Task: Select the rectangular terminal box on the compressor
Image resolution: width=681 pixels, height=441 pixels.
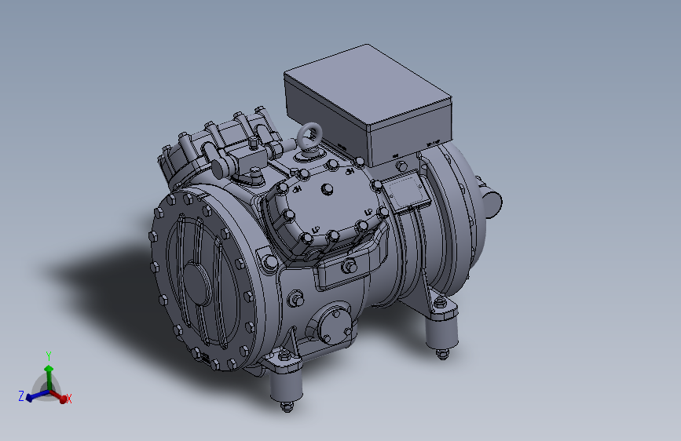Action: pyautogui.click(x=368, y=105)
